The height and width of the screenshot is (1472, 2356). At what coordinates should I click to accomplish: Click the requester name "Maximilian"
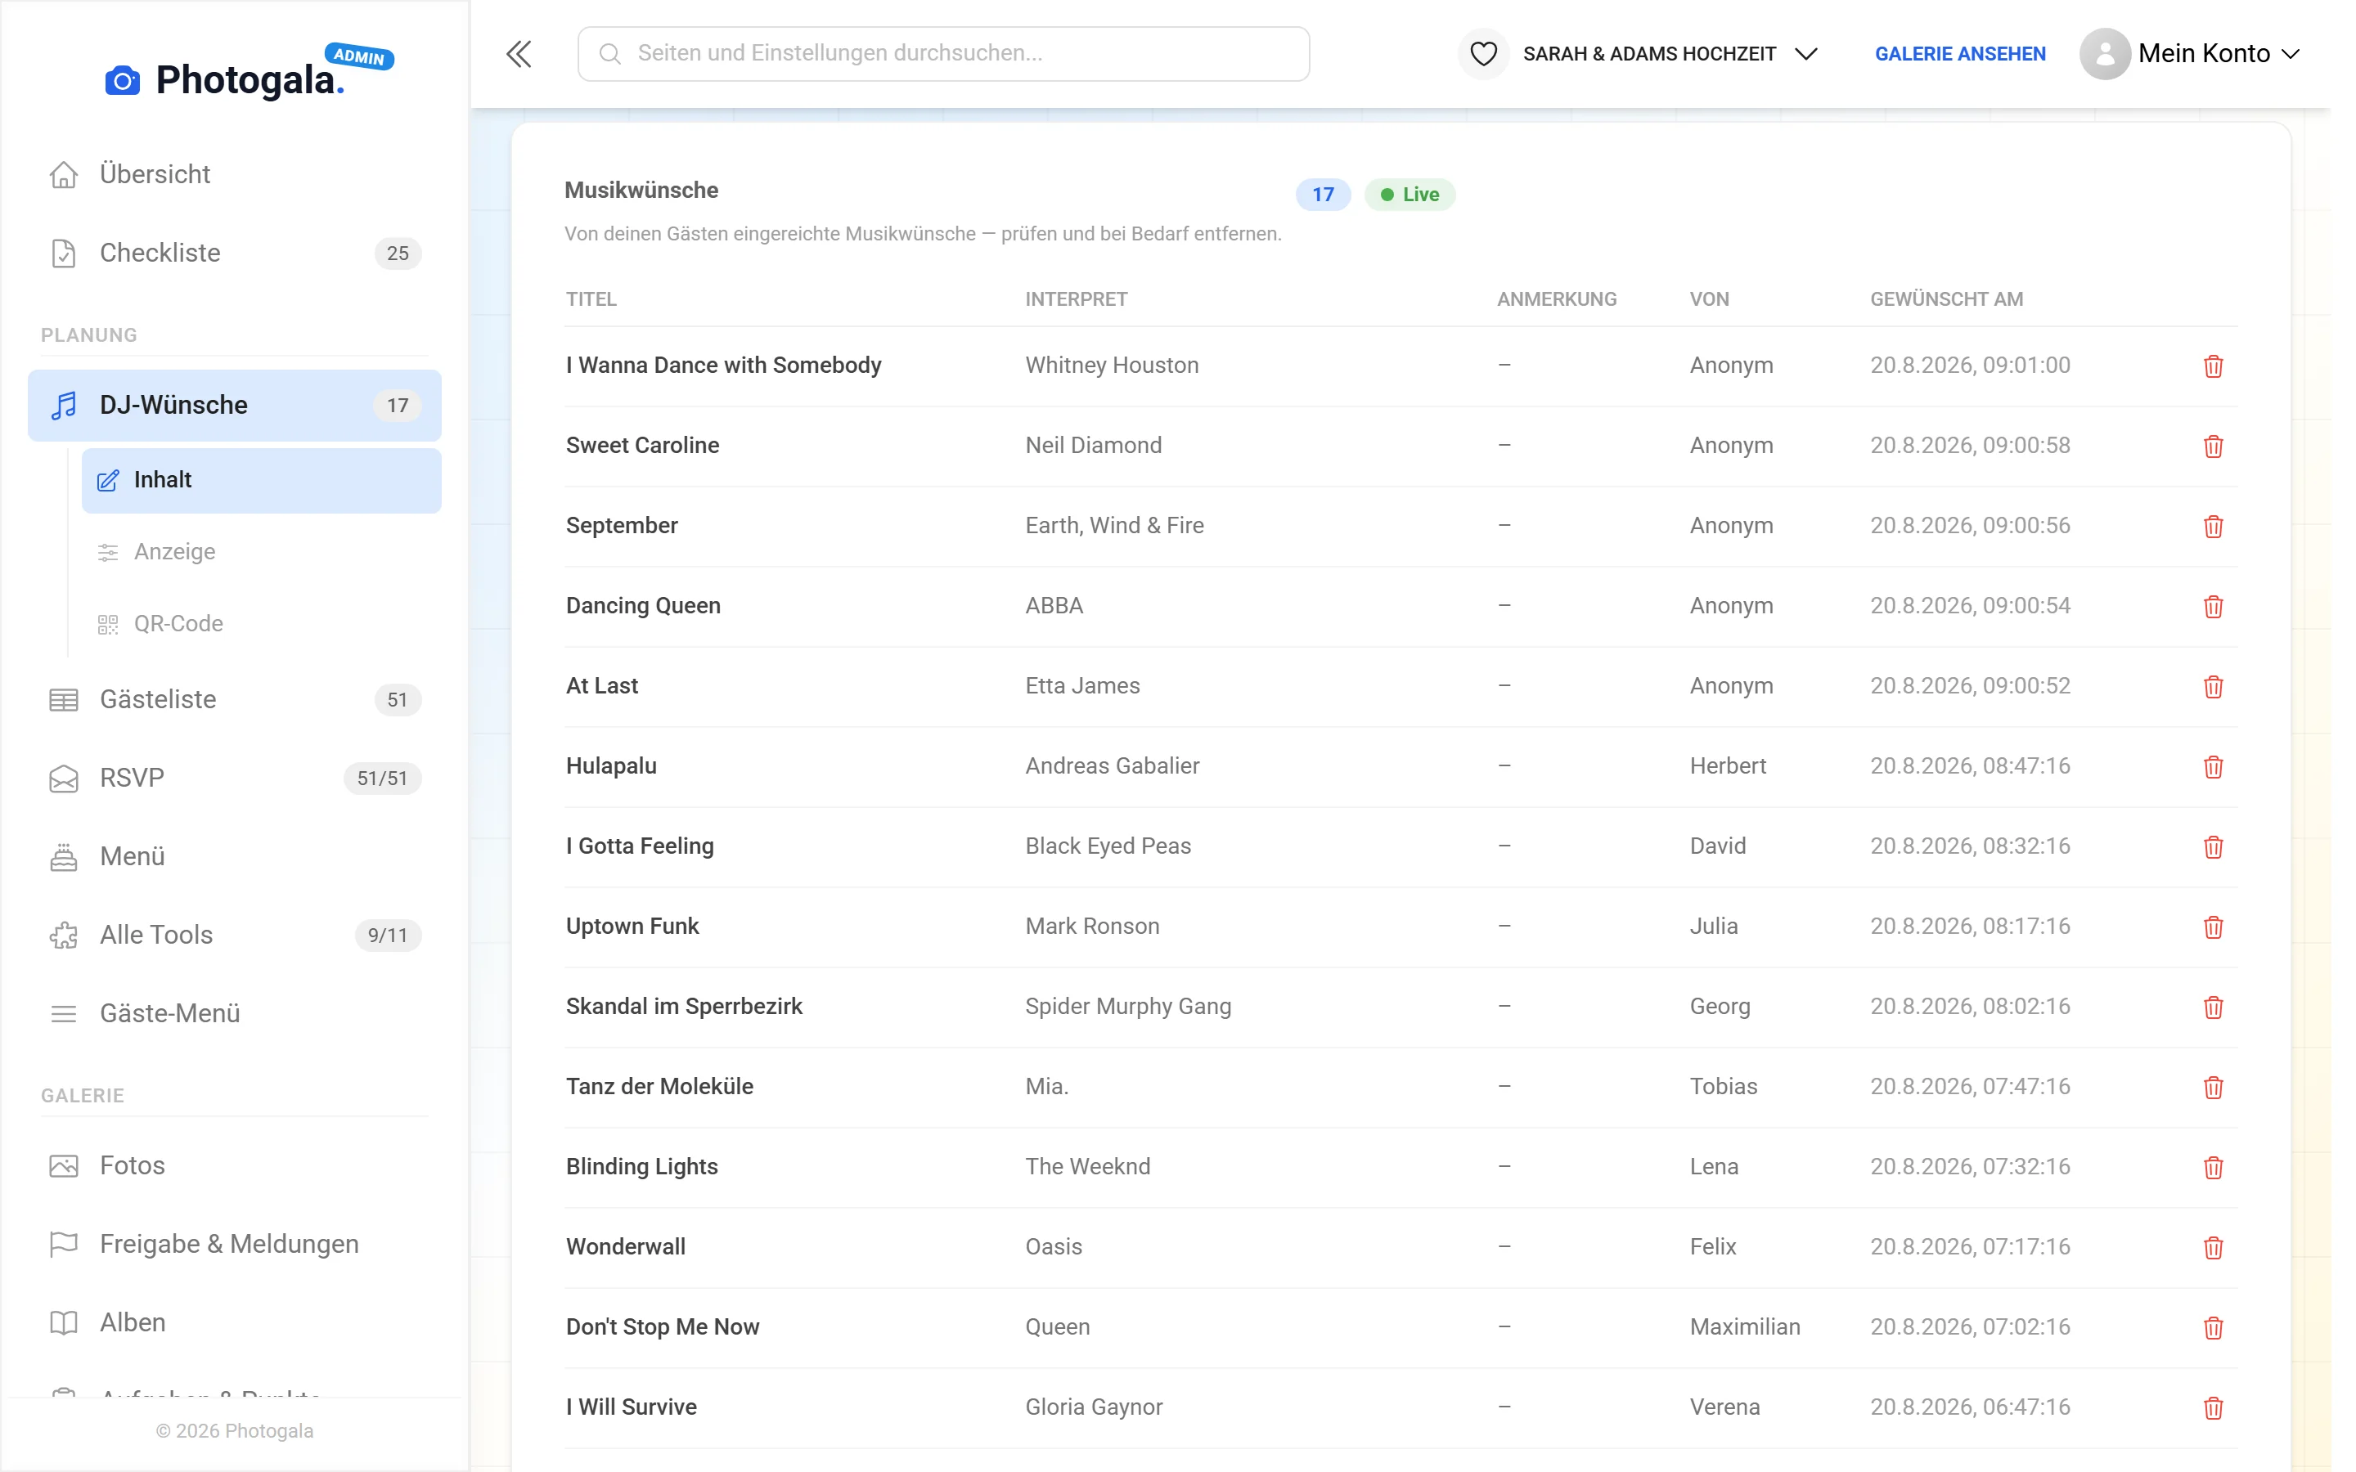coord(1745,1327)
